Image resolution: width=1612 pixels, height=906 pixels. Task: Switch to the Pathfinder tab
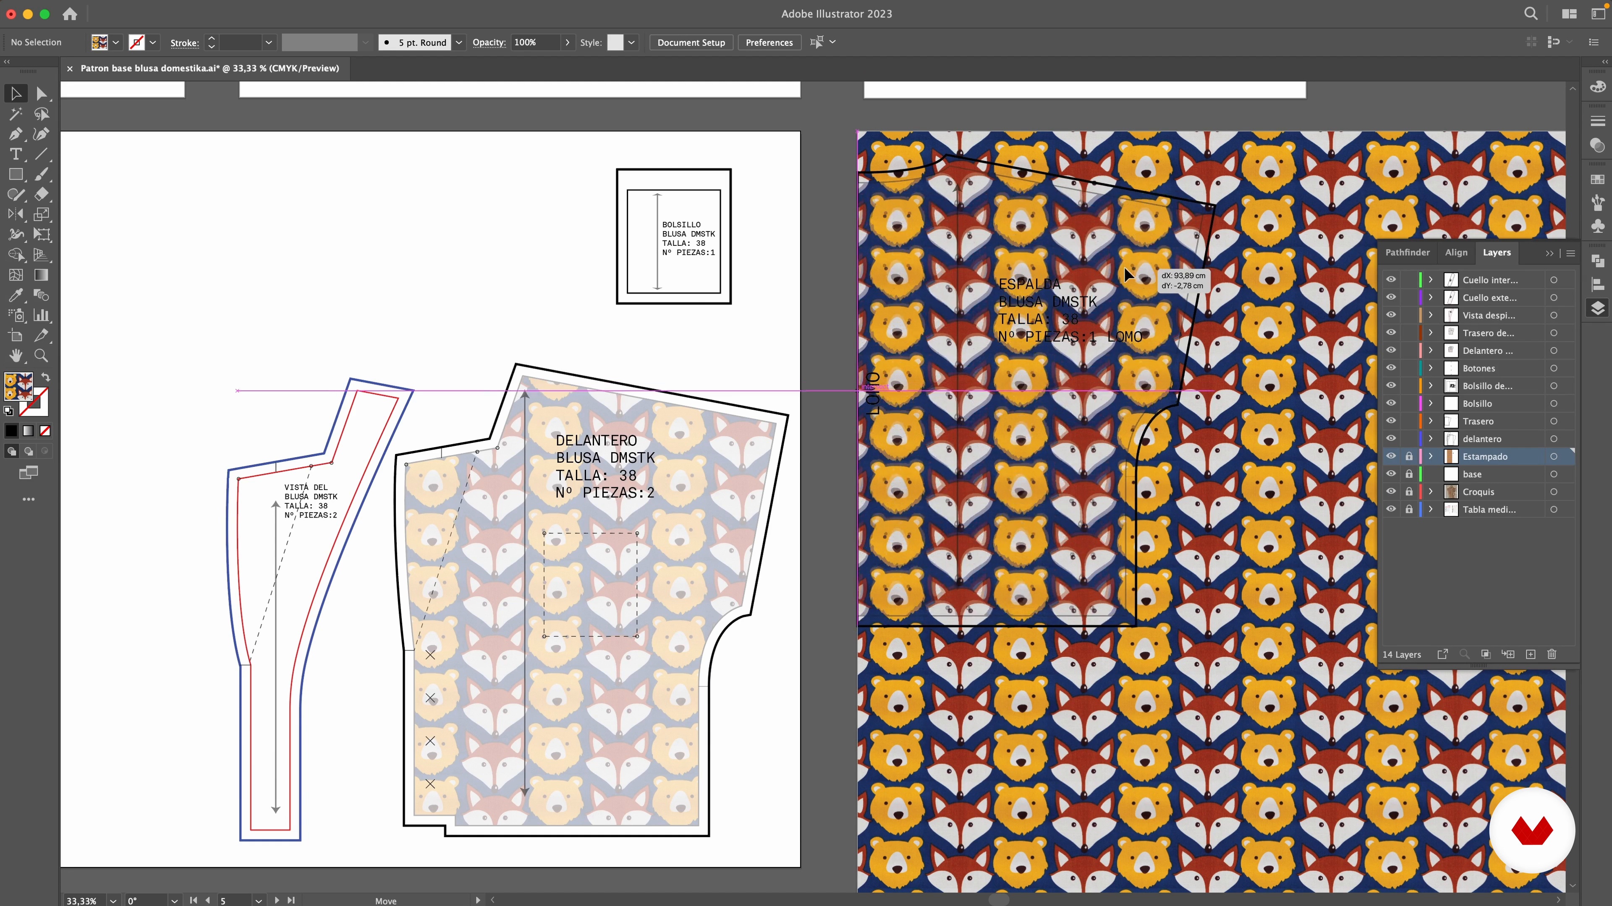(x=1408, y=252)
